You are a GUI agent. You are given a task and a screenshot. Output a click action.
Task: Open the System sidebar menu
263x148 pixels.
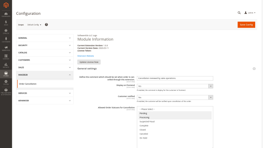click(x=6, y=82)
